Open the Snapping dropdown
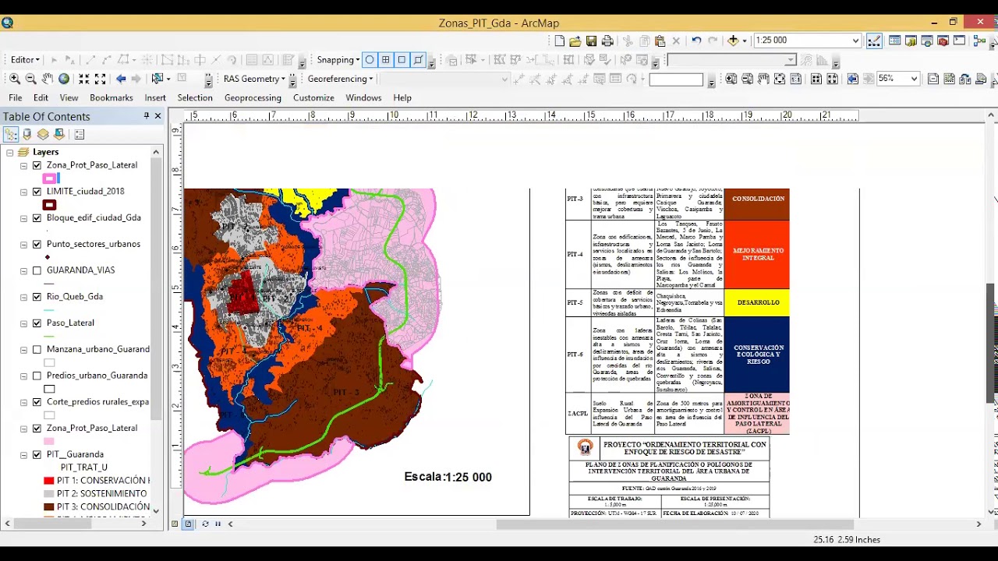The image size is (998, 561). coord(338,60)
